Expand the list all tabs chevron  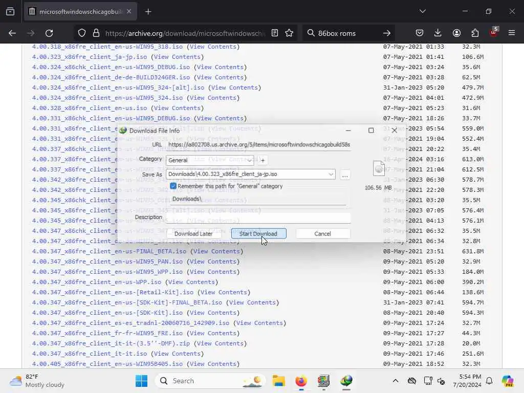pos(422,11)
